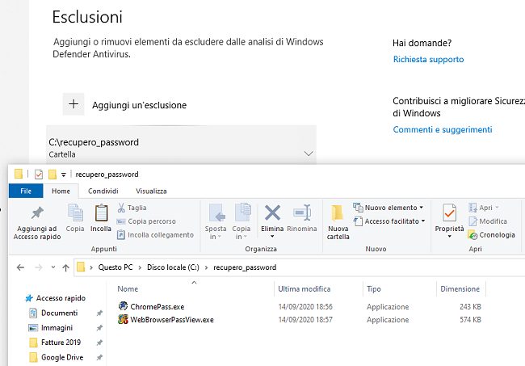Click the Copia icon in Appunti group
This screenshot has height=366, width=525.
tap(75, 212)
